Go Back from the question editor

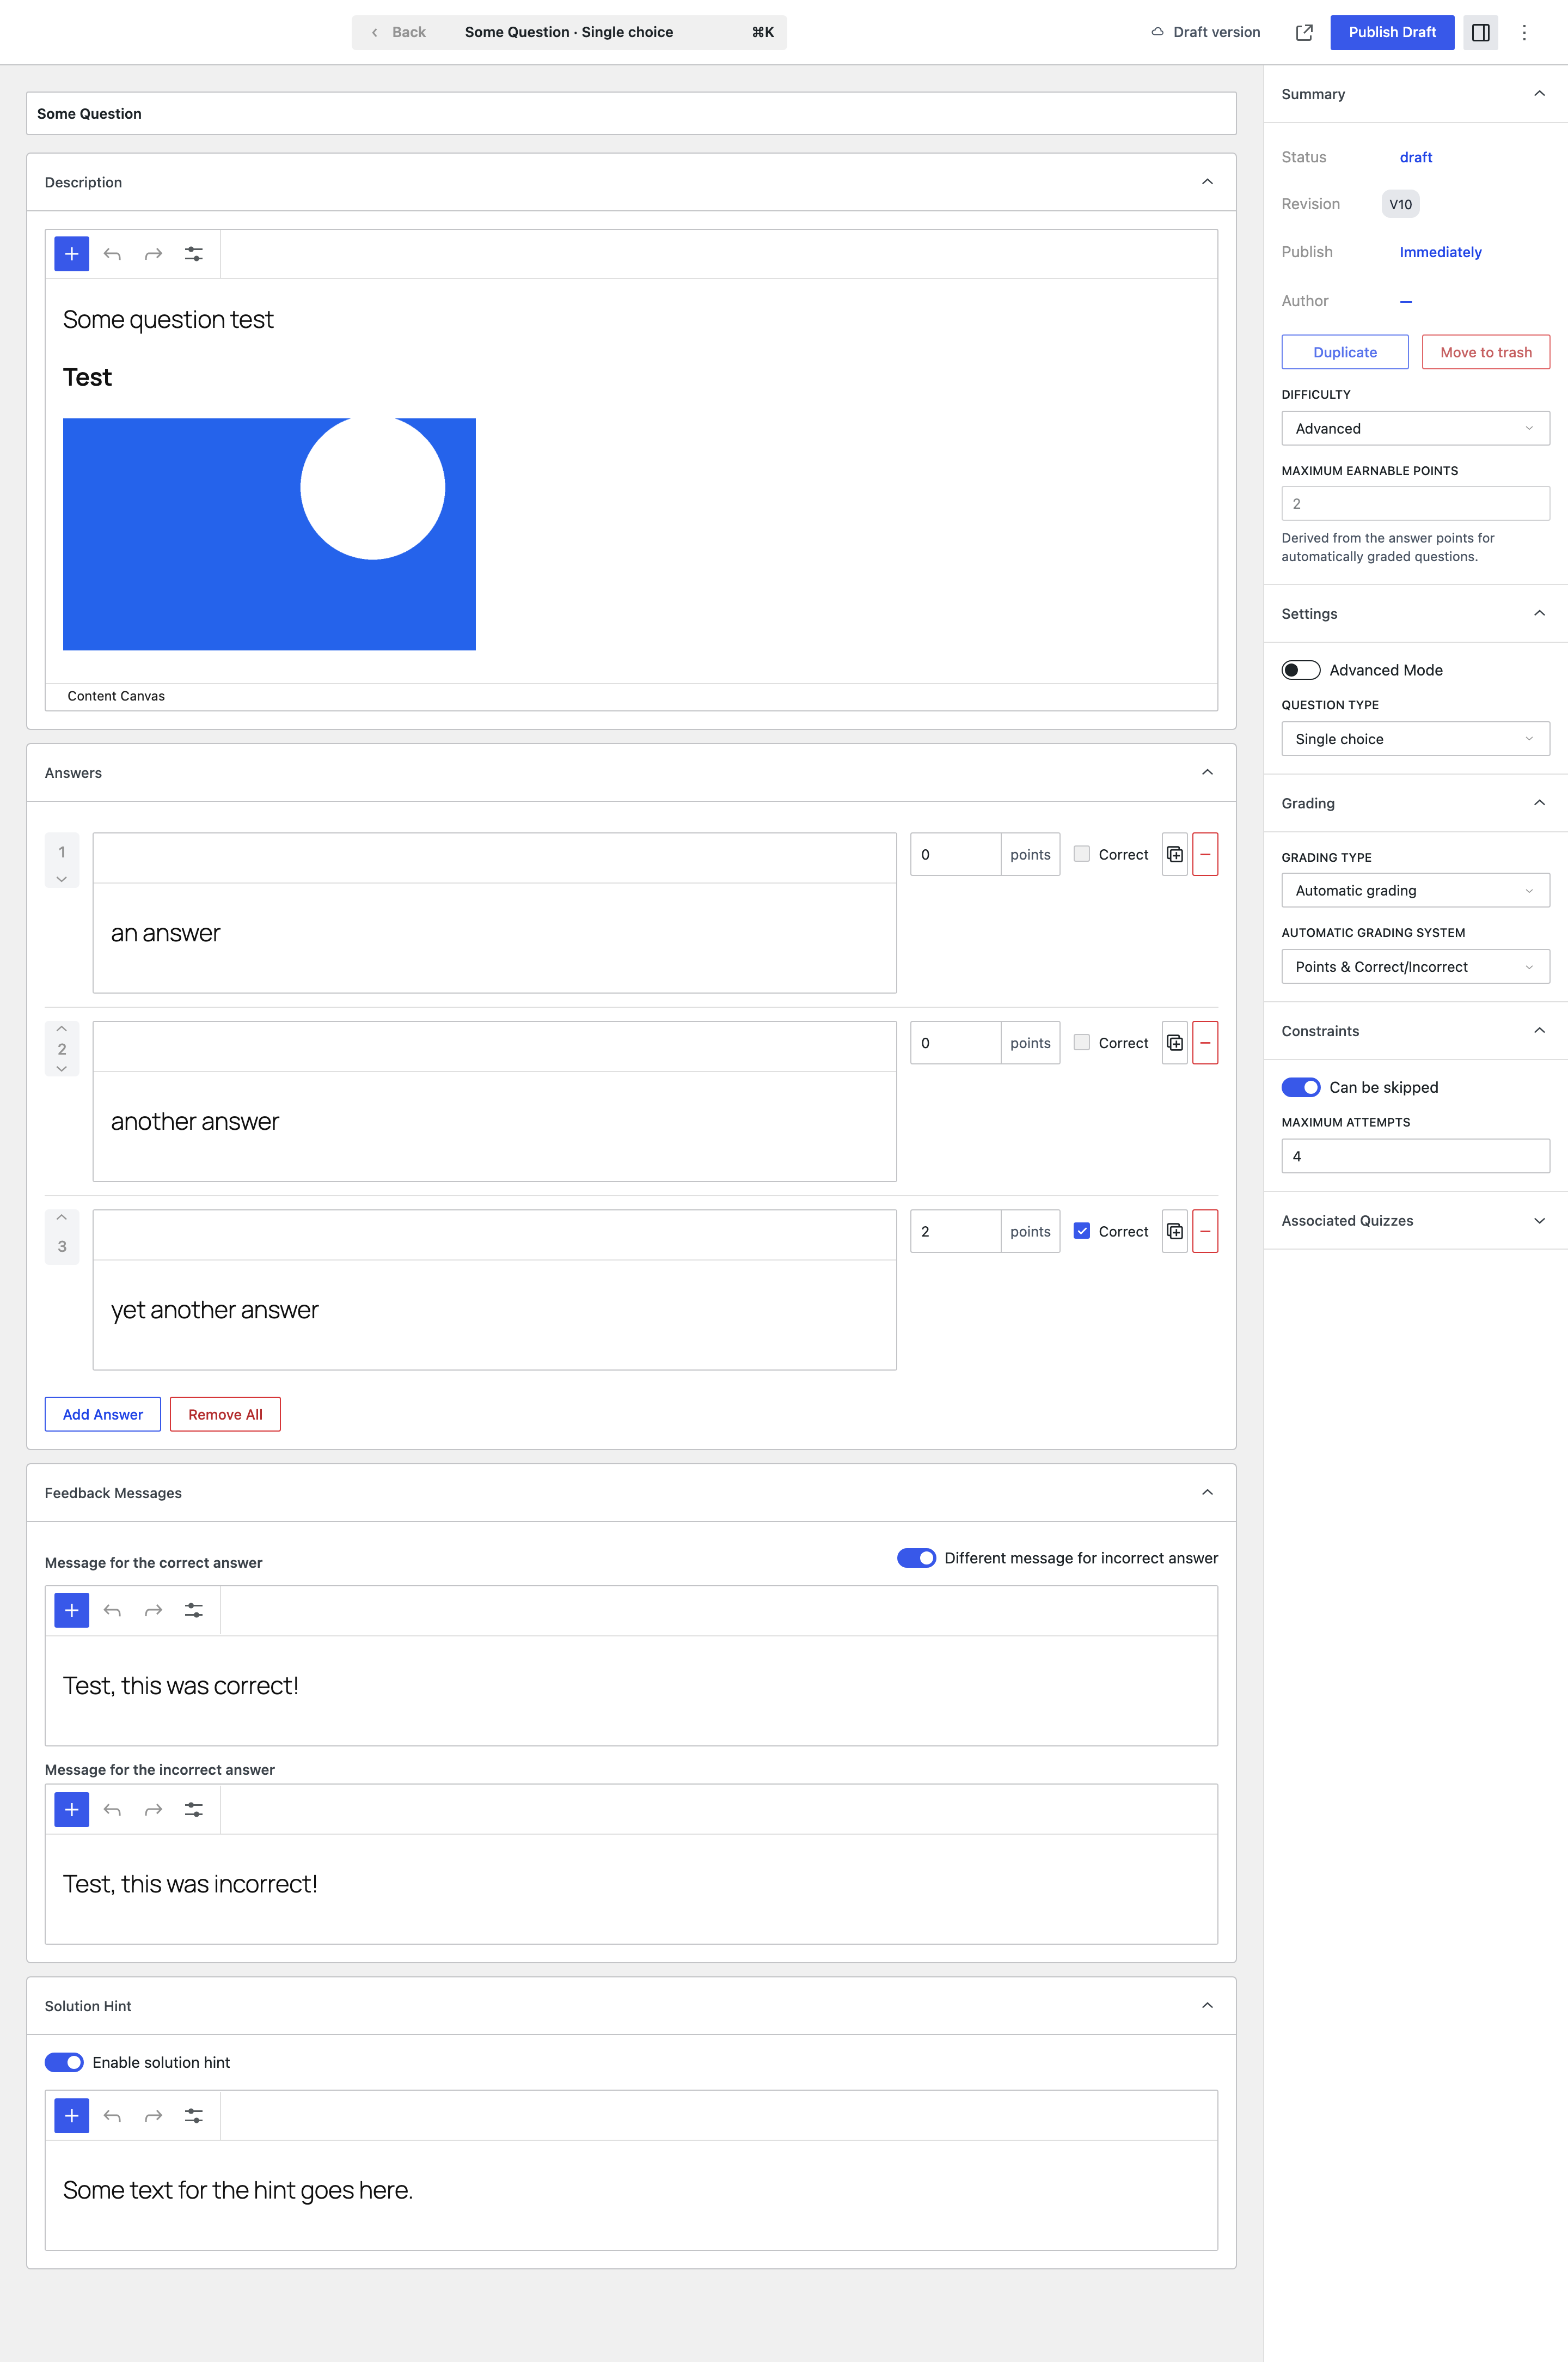point(399,32)
